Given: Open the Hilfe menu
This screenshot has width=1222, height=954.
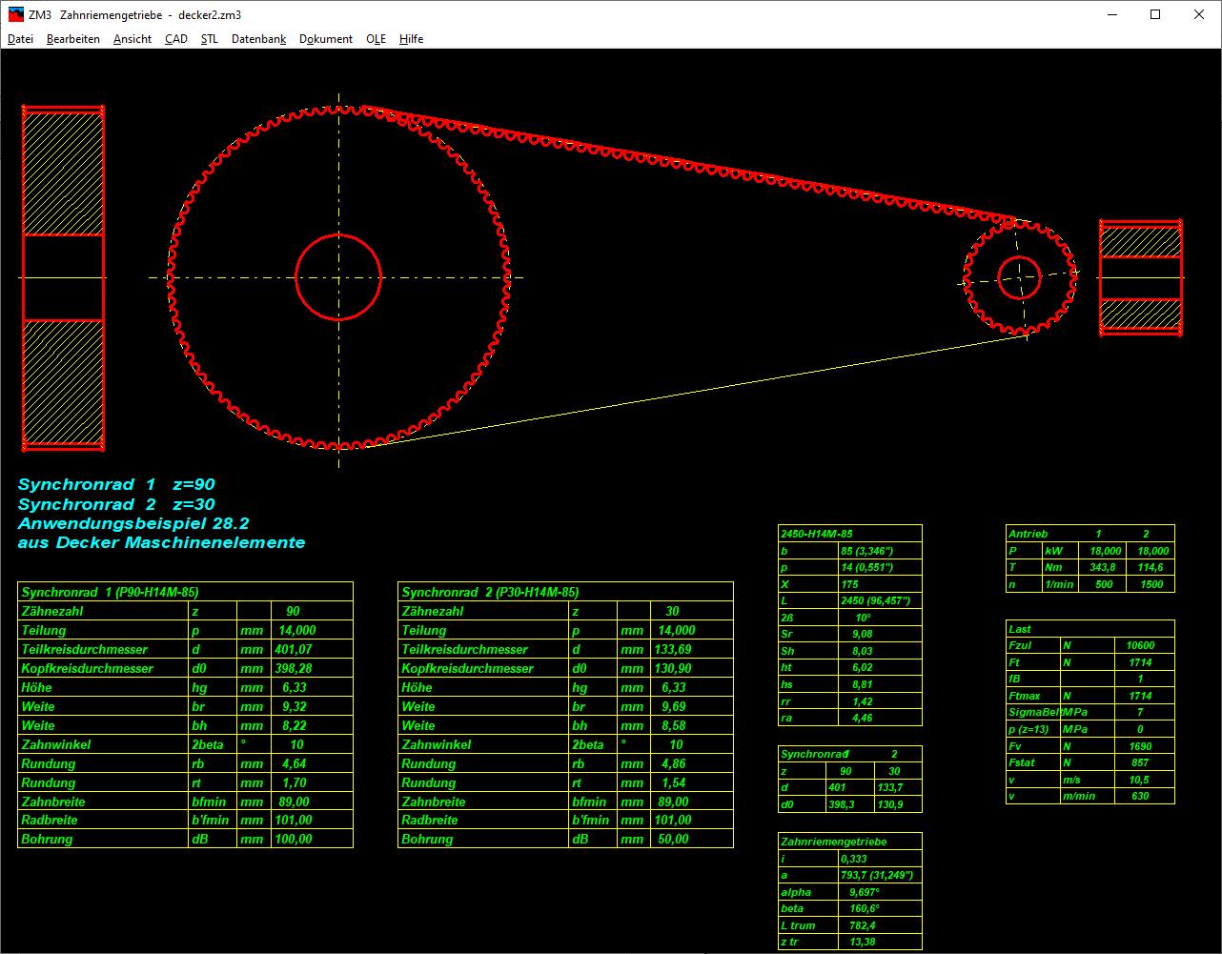Looking at the screenshot, I should click(412, 39).
